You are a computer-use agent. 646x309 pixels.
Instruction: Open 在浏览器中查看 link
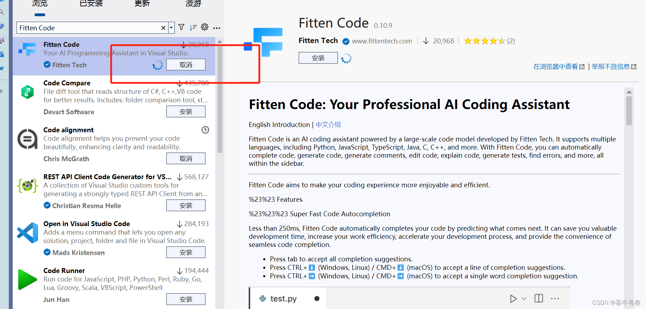pyautogui.click(x=559, y=67)
